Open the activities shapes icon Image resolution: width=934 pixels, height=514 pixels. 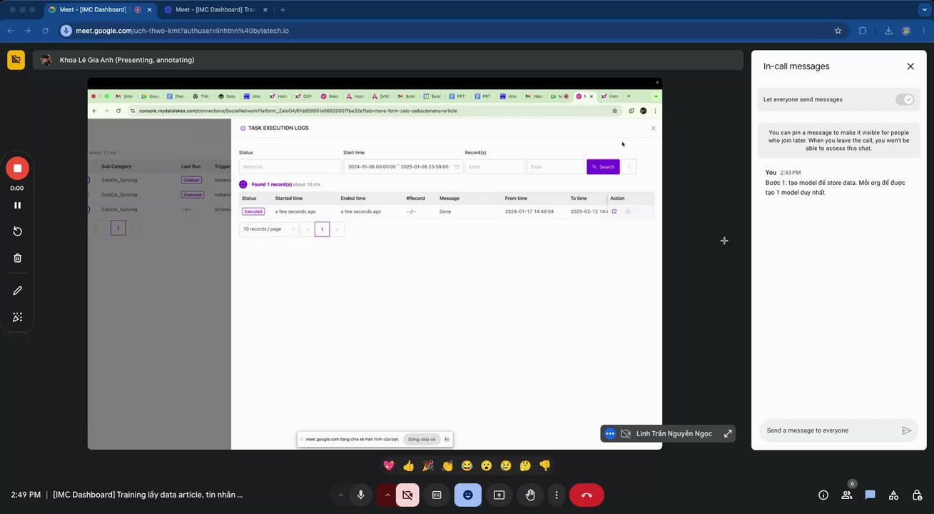893,495
